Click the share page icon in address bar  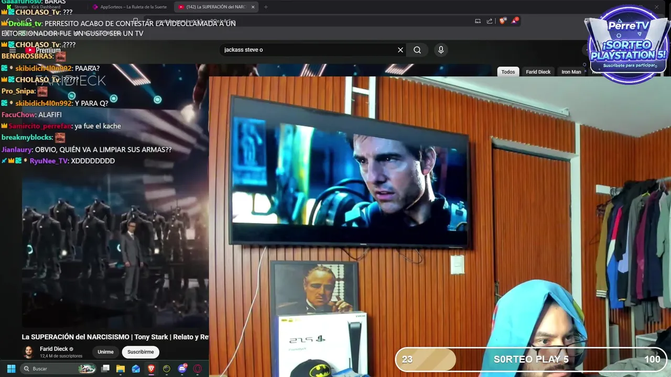click(x=490, y=21)
